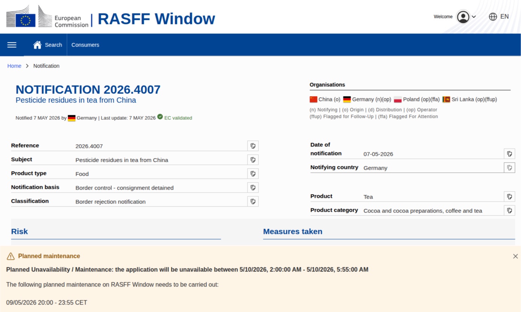Click 'Cocoa and cocoa preparations, coffee and tea'

(x=423, y=211)
